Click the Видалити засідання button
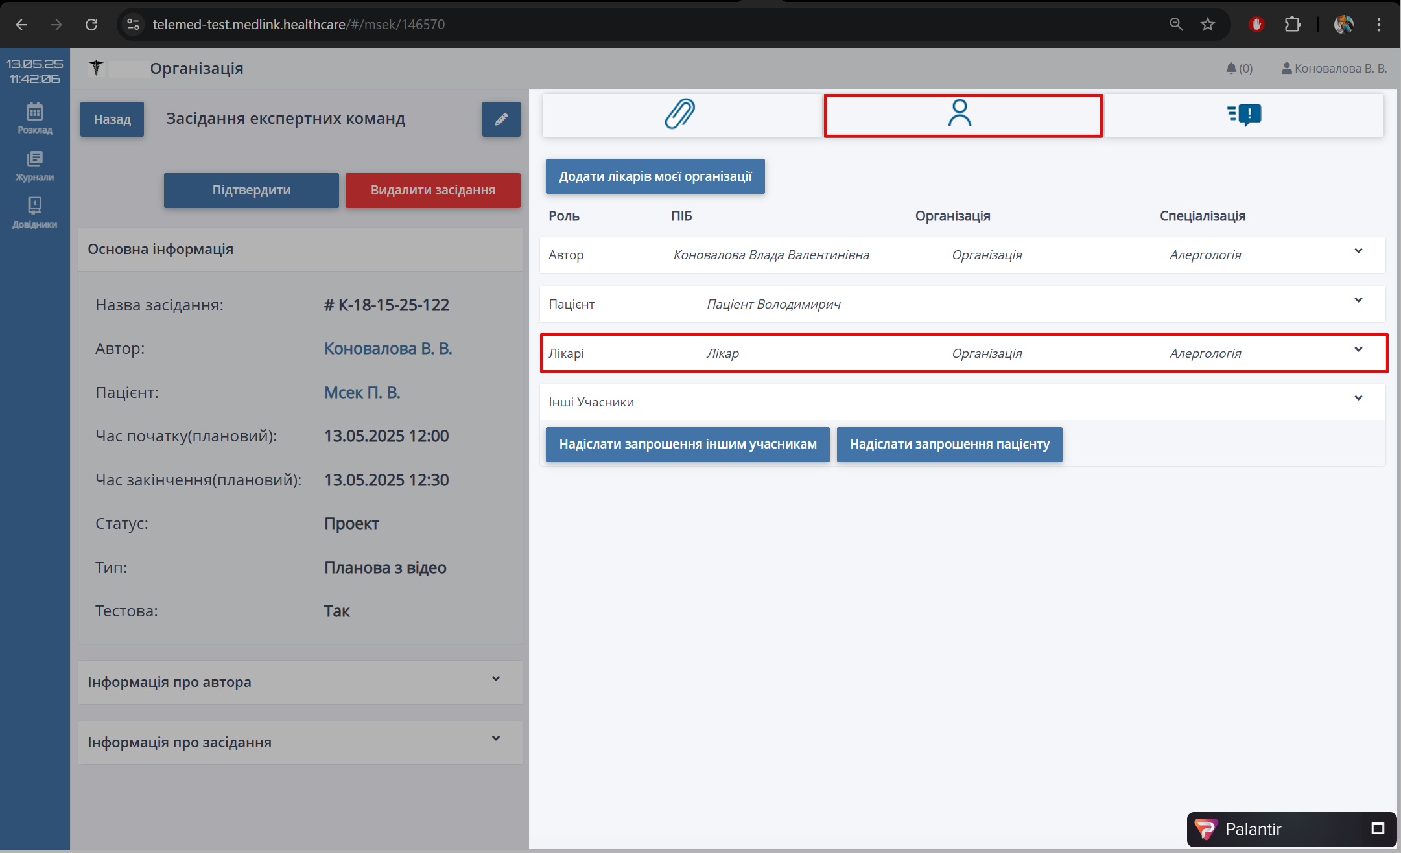Image resolution: width=1401 pixels, height=853 pixels. click(432, 190)
